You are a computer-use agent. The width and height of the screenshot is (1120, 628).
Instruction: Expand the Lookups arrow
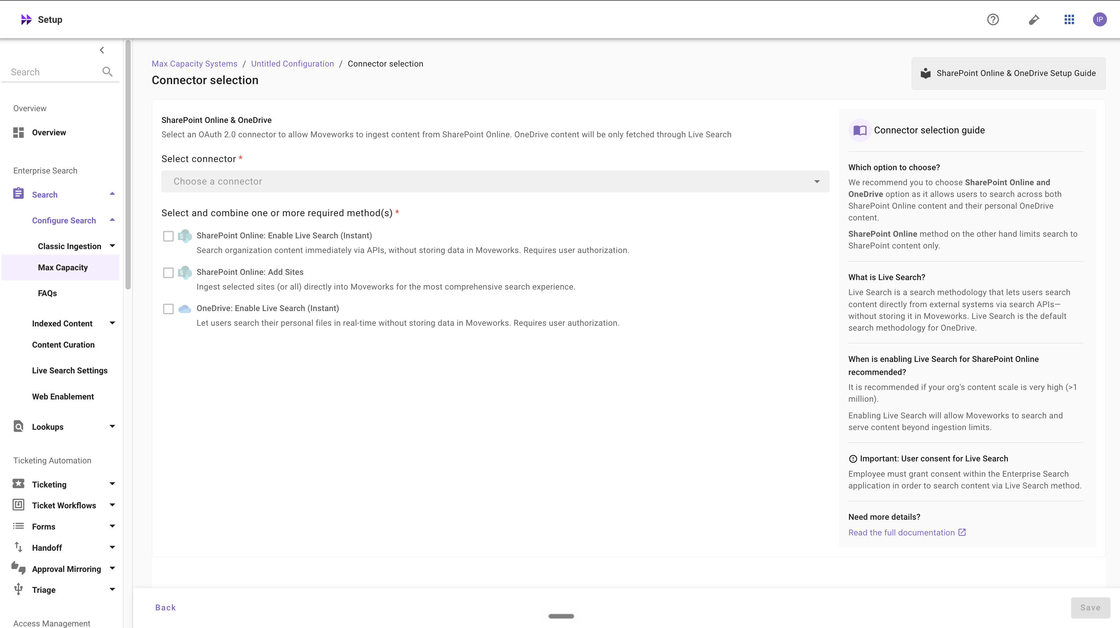(112, 426)
